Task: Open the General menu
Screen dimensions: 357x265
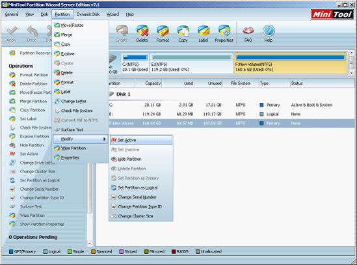Action: (12, 14)
